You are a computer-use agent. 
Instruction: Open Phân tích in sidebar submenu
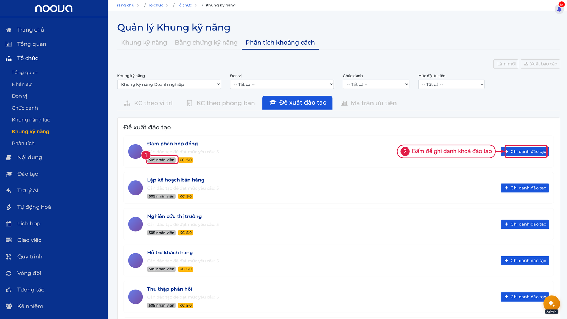(x=23, y=143)
